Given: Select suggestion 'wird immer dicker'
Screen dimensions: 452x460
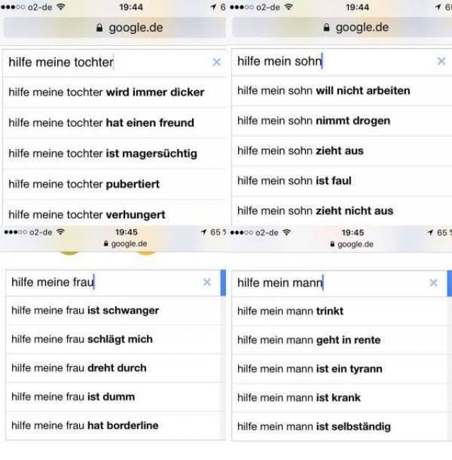Looking at the screenshot, I should click(x=114, y=93).
